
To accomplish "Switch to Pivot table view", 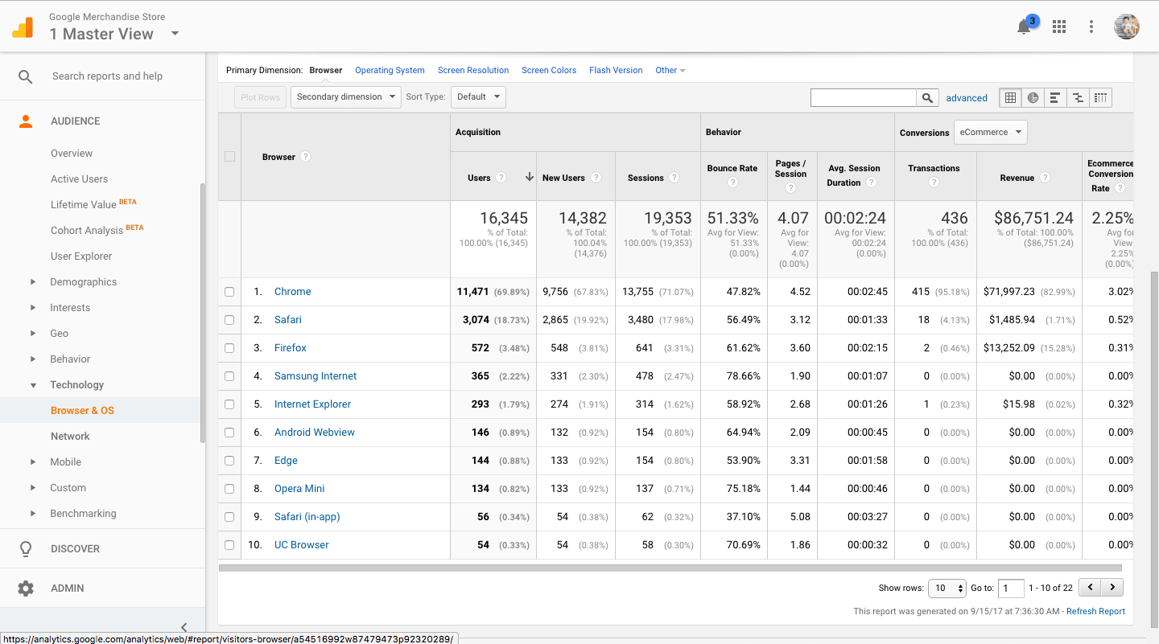I will tap(1100, 98).
